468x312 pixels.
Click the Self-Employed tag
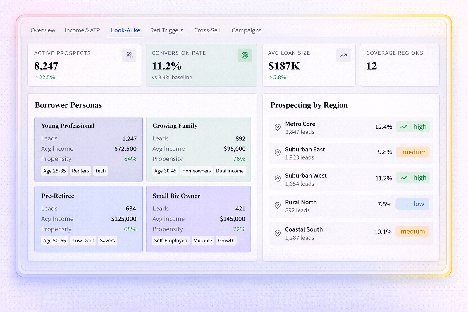pos(171,241)
